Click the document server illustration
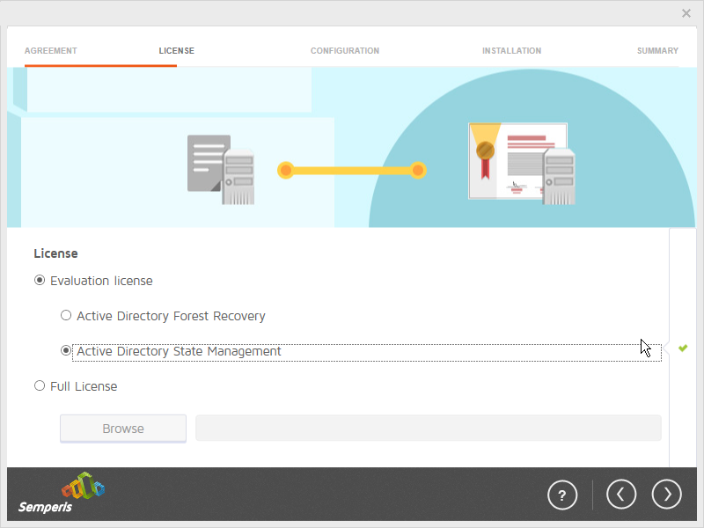This screenshot has width=704, height=528. click(x=221, y=169)
